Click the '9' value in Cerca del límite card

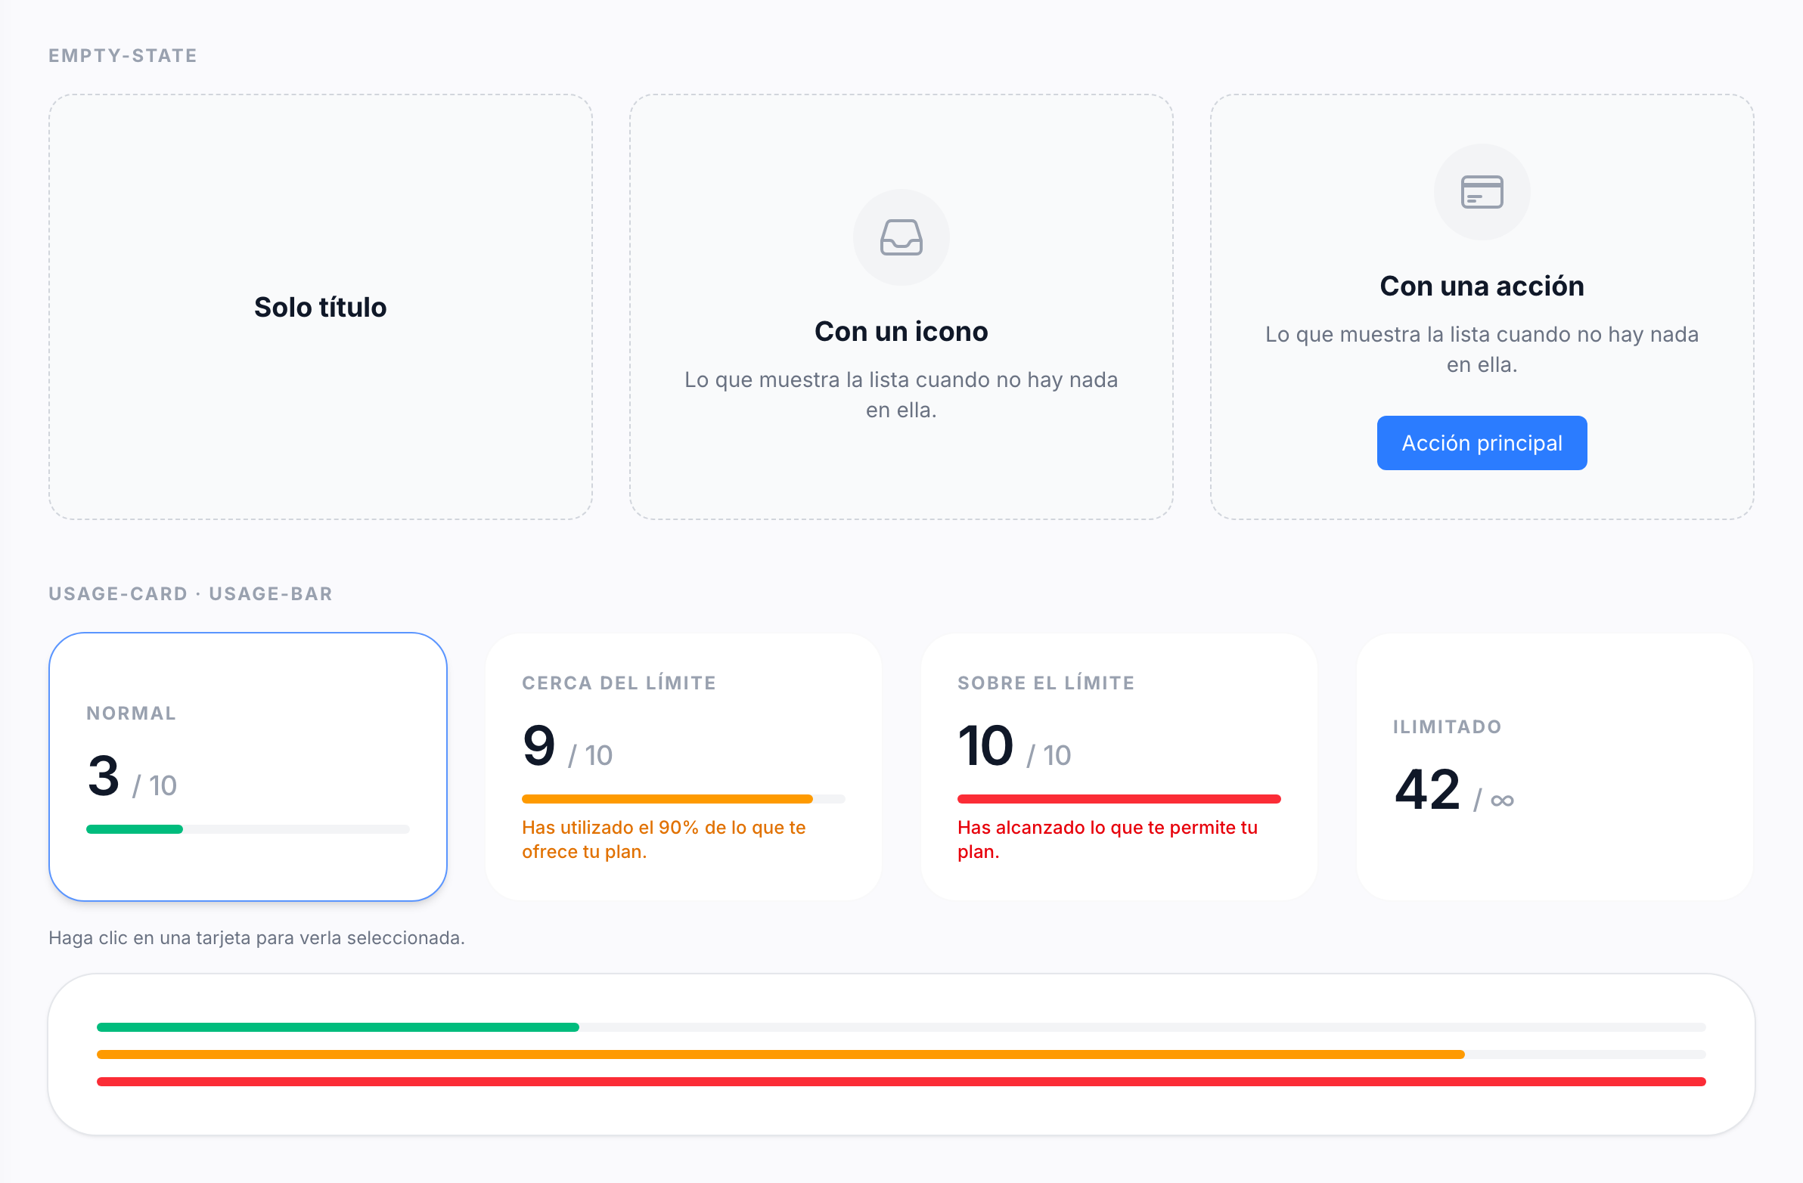tap(538, 745)
